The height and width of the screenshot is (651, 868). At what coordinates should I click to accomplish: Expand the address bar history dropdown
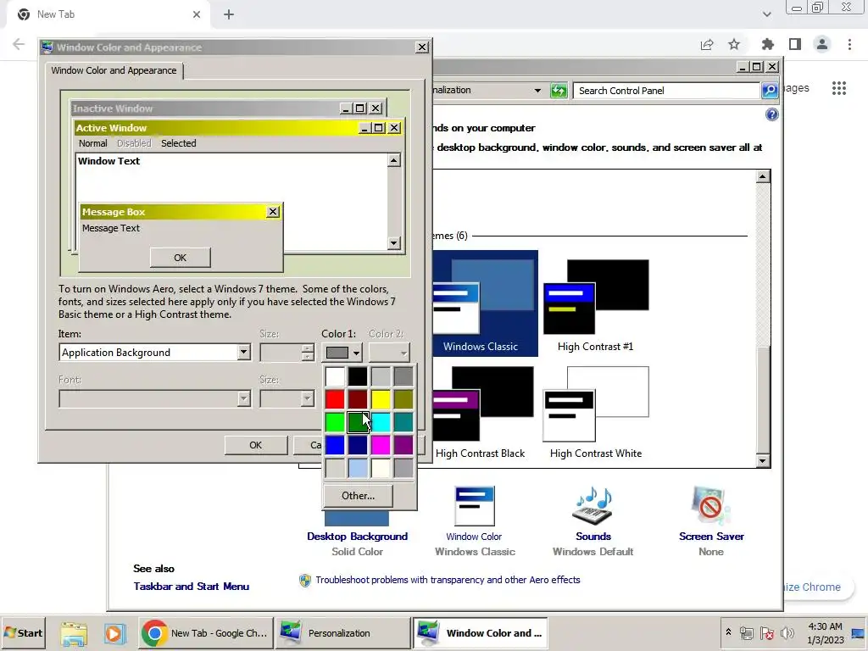pyautogui.click(x=537, y=90)
